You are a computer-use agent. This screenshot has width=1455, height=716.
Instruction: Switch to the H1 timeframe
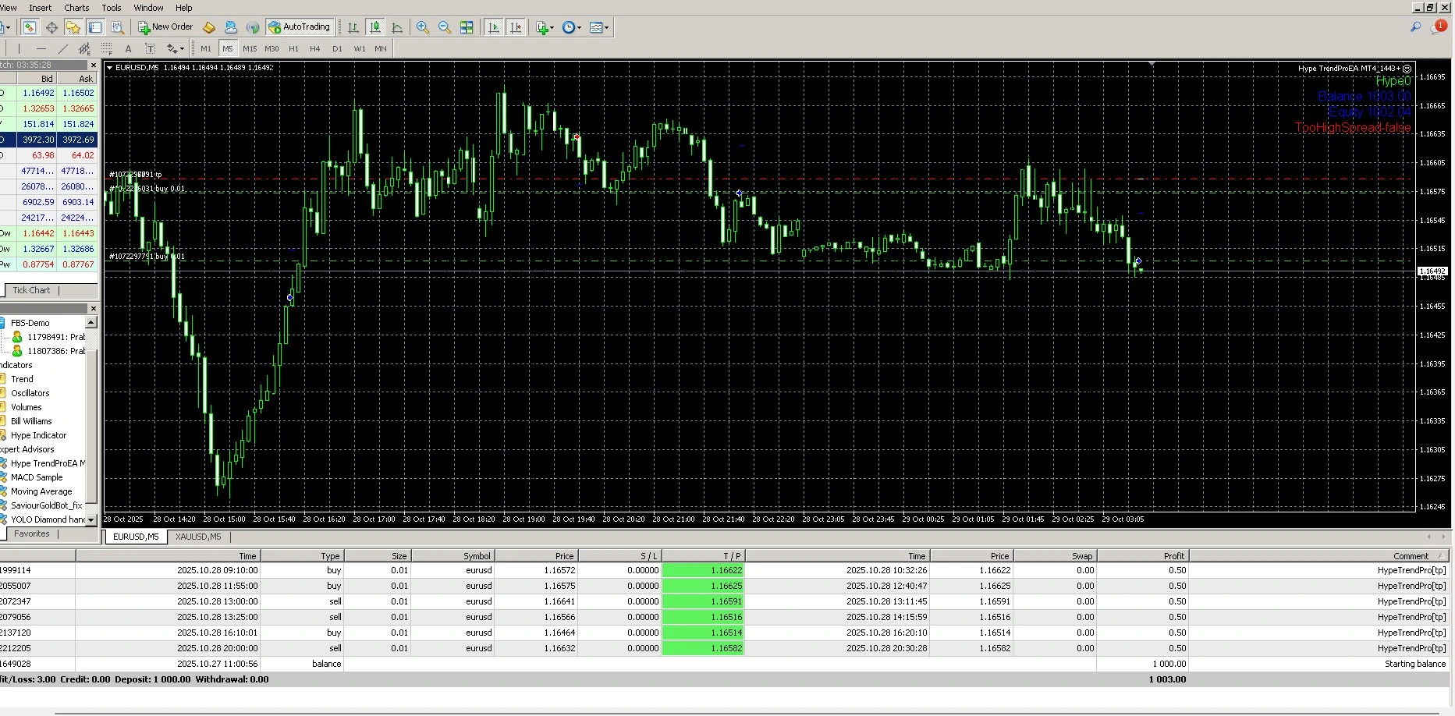[293, 48]
